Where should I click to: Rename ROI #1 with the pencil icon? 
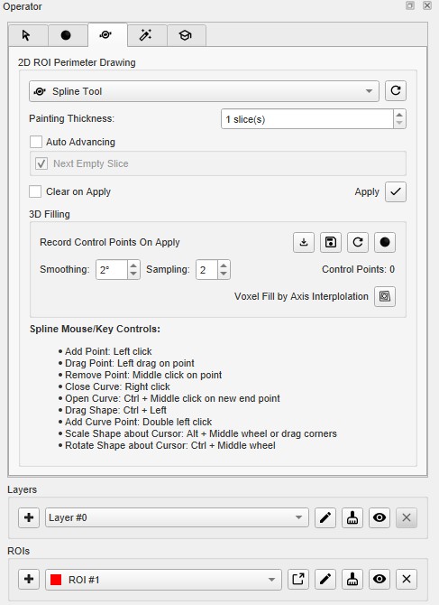point(325,579)
